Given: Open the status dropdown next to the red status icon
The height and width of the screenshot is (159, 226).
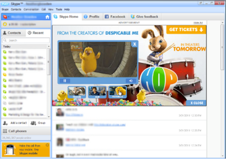Looking at the screenshot, I should pyautogui.click(x=8, y=17).
